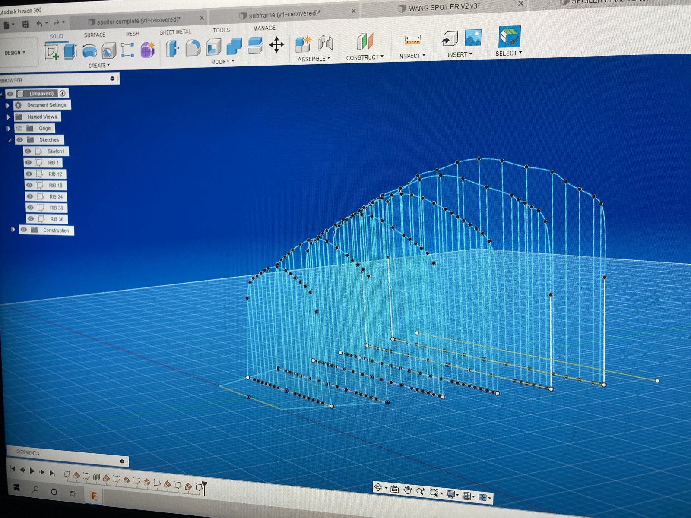Image resolution: width=691 pixels, height=518 pixels.
Task: Expand the Construction folder
Action: [x=13, y=230]
